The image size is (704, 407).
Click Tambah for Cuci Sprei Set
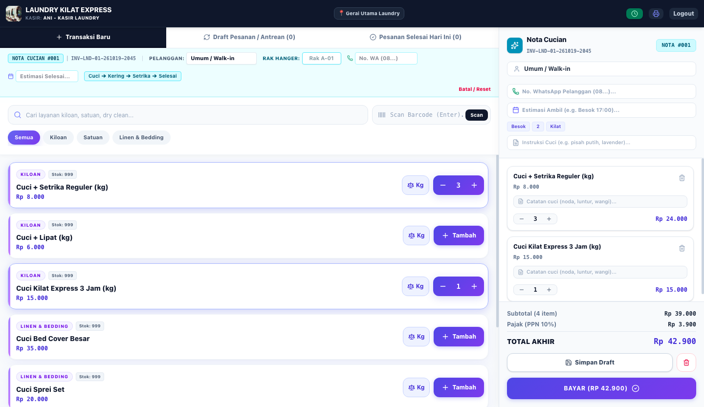click(x=459, y=387)
